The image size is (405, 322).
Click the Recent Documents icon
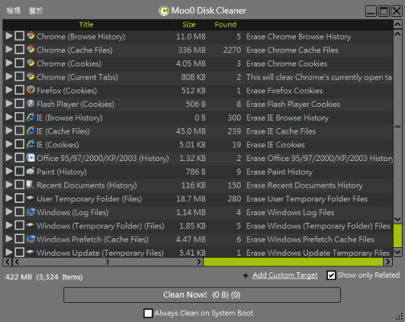click(x=31, y=184)
